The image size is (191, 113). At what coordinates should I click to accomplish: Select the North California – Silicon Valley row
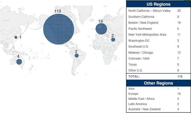(x=158, y=11)
